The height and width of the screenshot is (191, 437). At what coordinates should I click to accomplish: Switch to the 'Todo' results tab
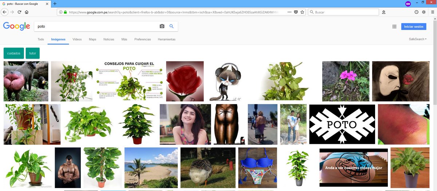point(41,39)
